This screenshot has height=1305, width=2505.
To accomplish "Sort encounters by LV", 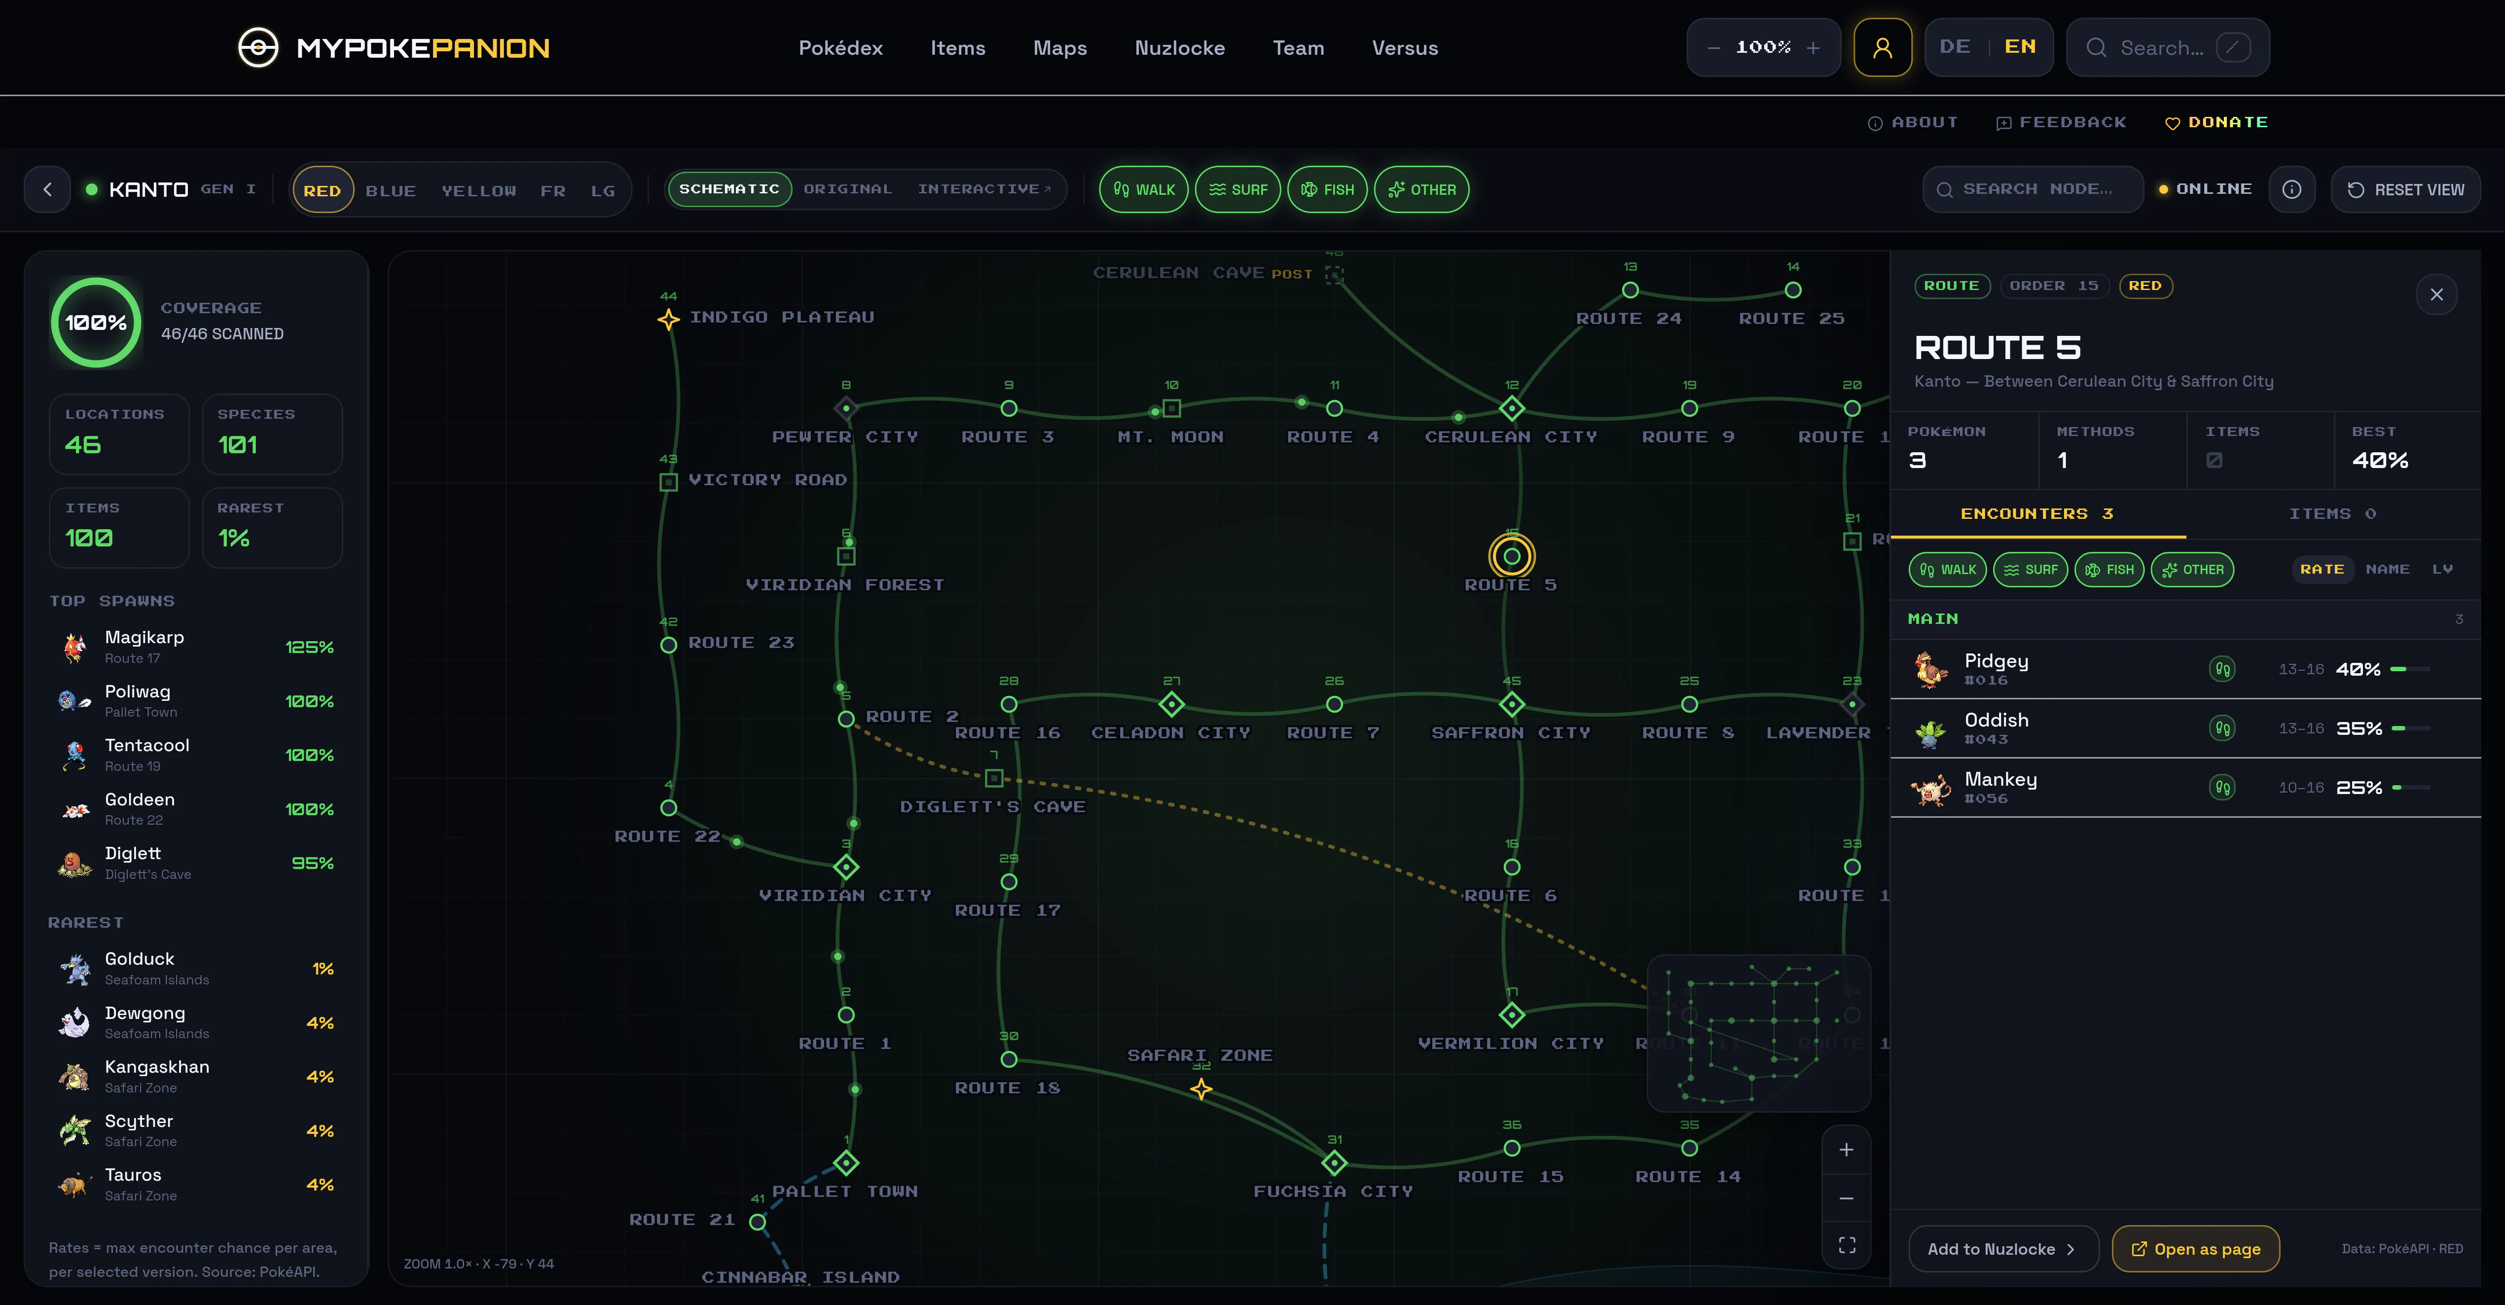I will click(2442, 570).
